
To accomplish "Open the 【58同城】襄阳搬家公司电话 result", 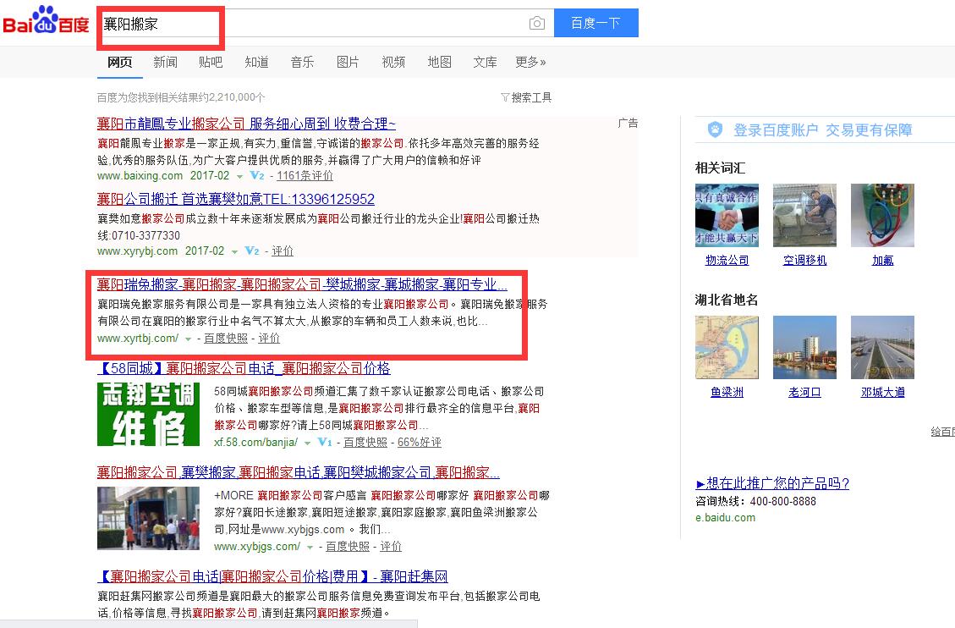I will tap(244, 368).
